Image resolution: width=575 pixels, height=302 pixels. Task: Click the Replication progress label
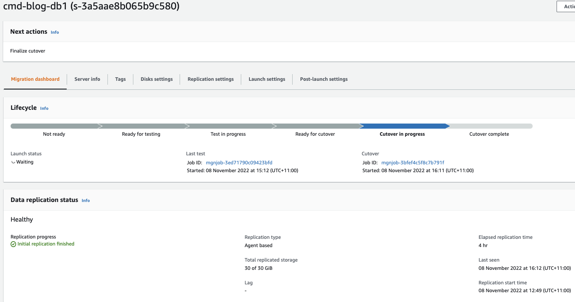[33, 237]
